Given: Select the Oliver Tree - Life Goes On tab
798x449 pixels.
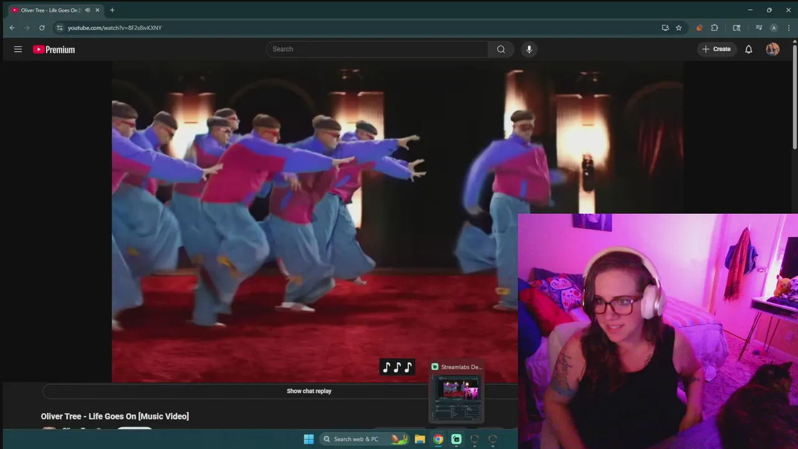Looking at the screenshot, I should [x=55, y=10].
